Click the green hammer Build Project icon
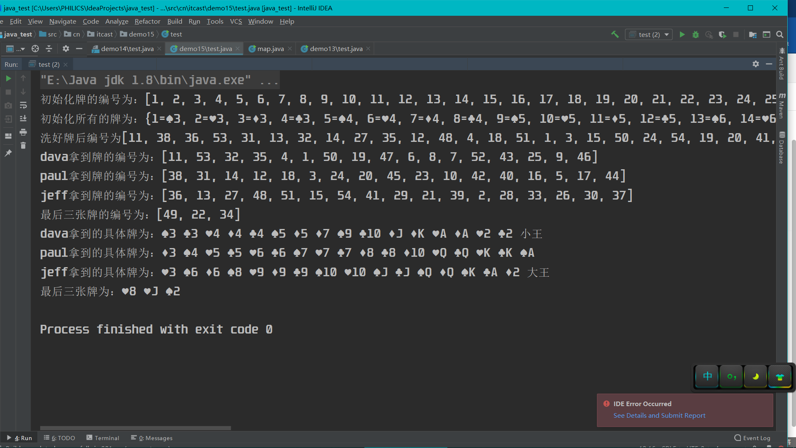Viewport: 796px width, 448px height. click(x=615, y=34)
